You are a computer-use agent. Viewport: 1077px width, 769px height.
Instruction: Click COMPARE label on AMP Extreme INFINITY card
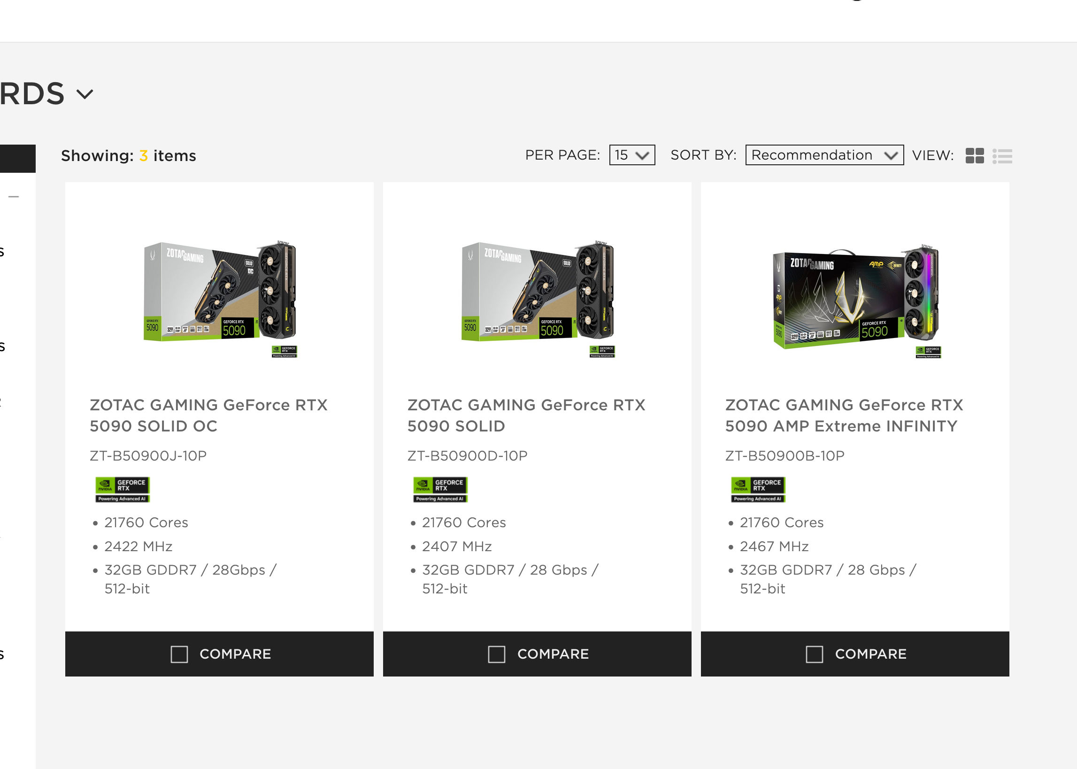[x=870, y=654]
